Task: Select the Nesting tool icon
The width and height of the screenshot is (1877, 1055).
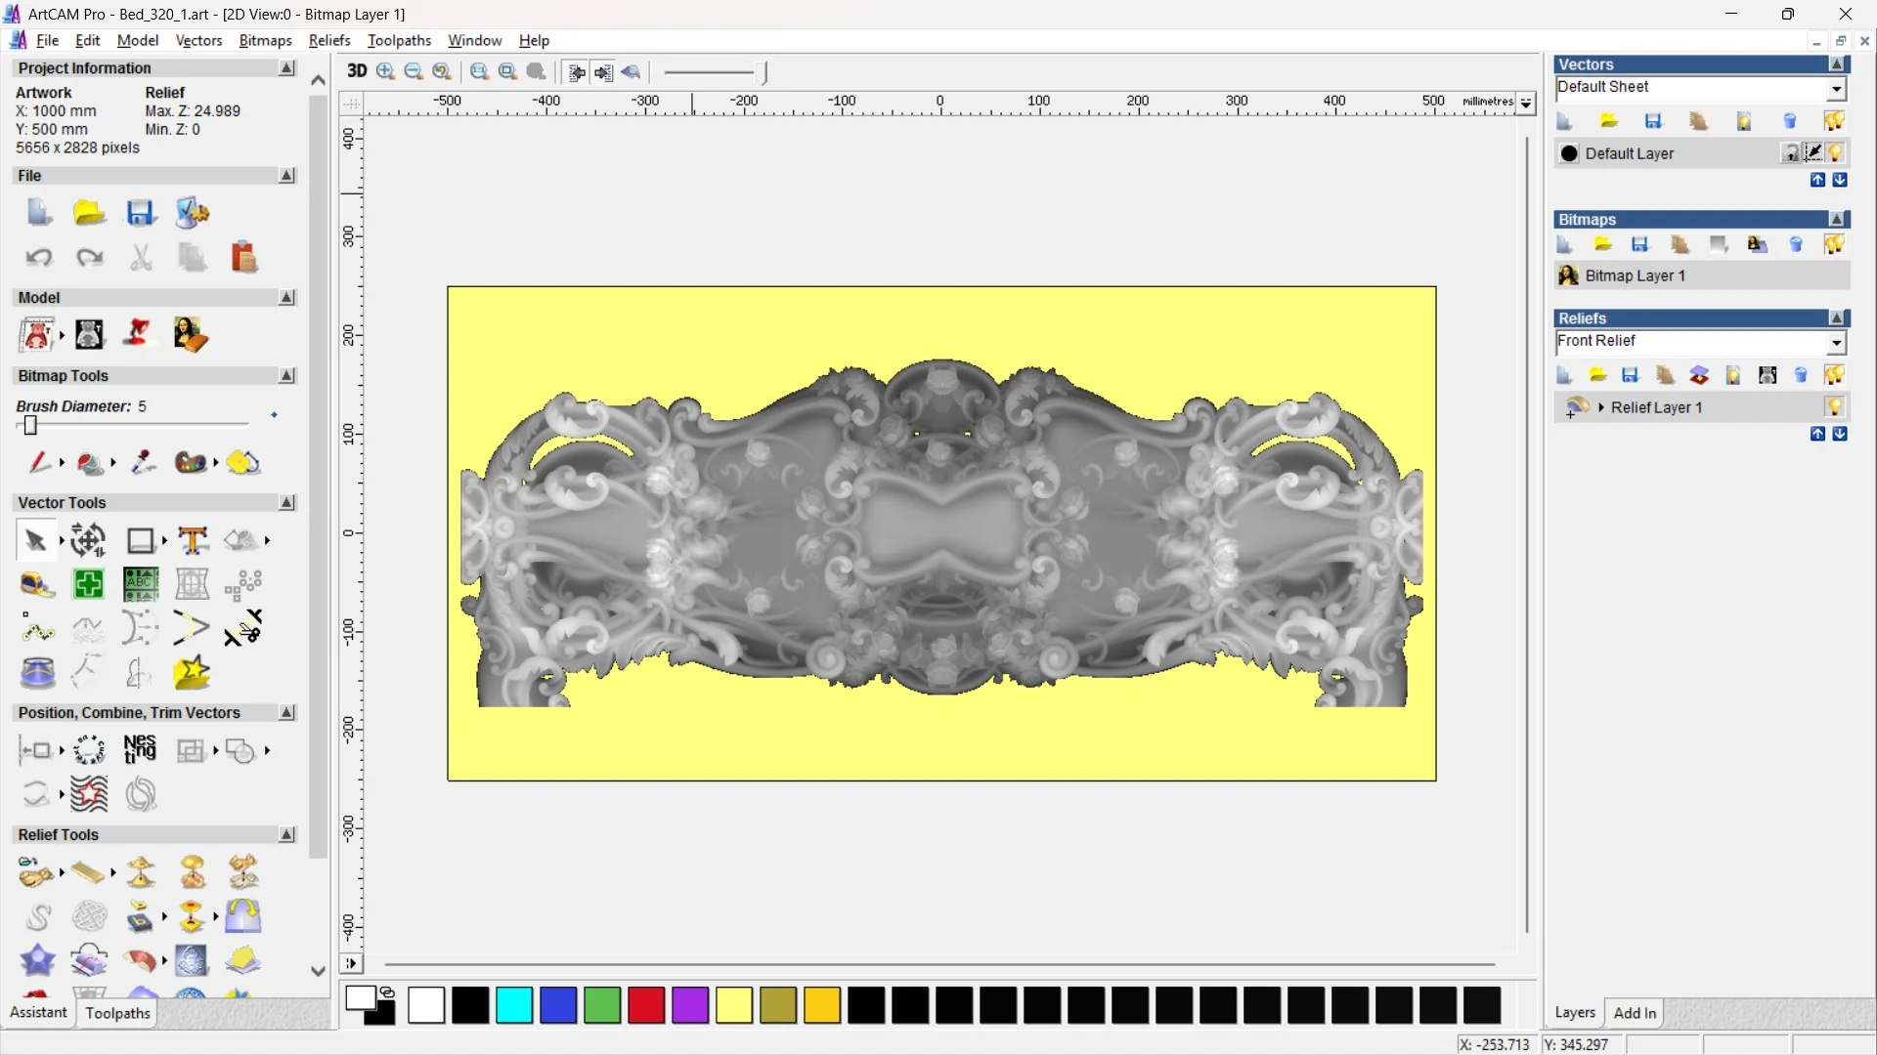Action: [140, 750]
